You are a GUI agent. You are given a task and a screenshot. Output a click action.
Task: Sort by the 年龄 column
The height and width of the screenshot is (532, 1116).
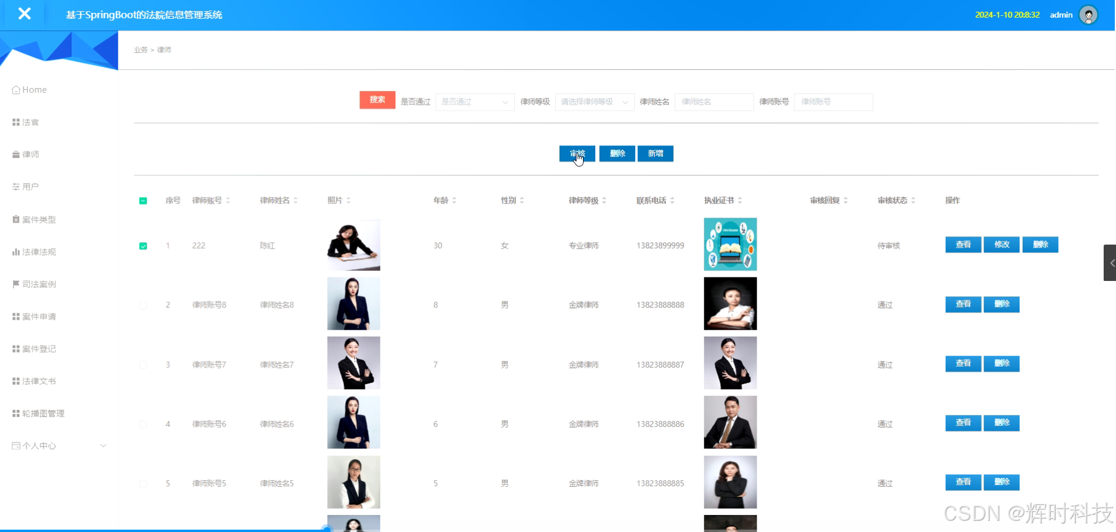click(x=454, y=201)
